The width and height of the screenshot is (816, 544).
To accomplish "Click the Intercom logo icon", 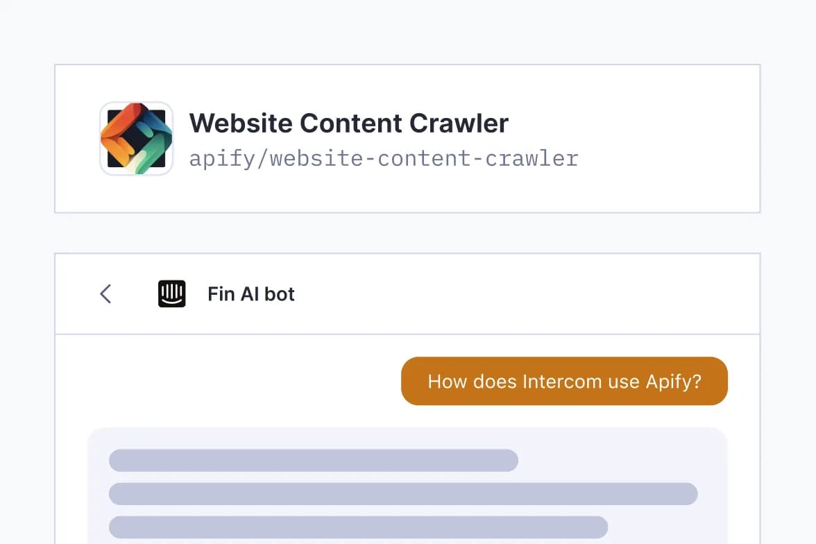I will (x=171, y=294).
